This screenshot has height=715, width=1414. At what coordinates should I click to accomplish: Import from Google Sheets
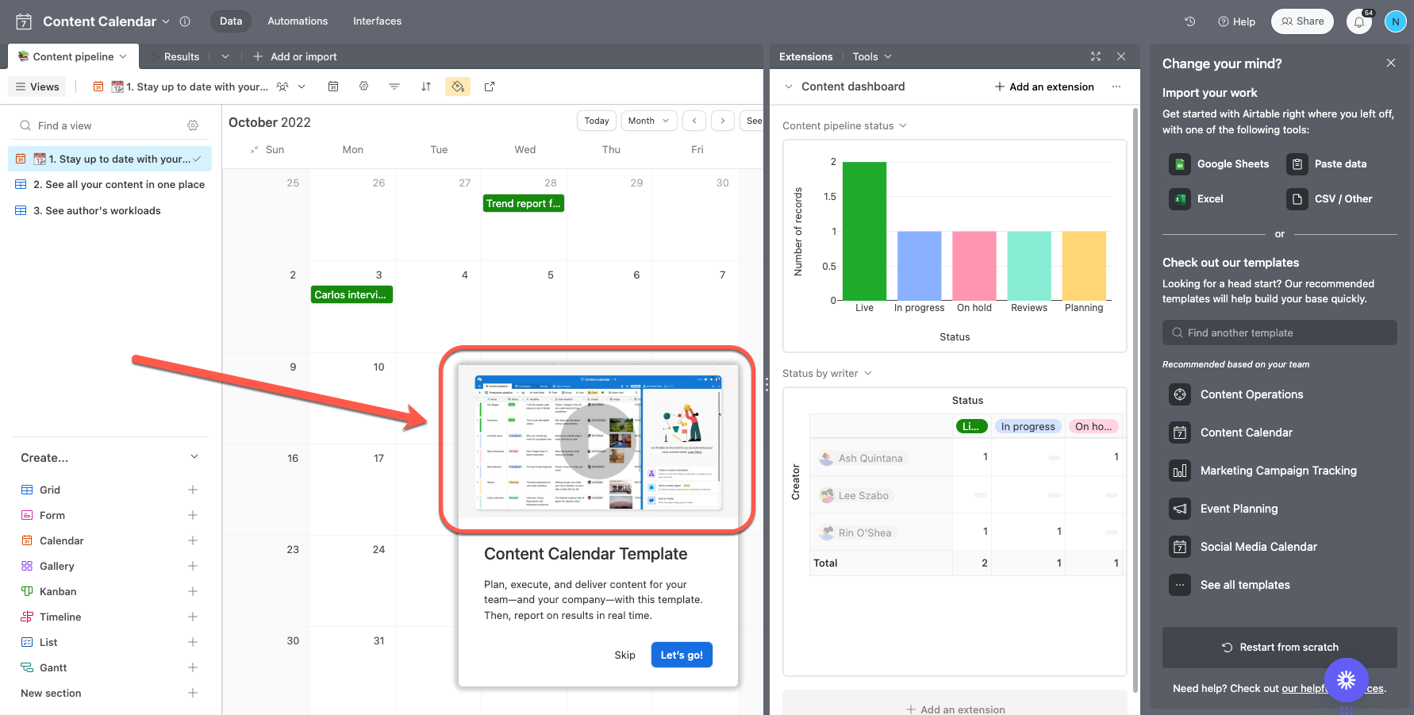[x=1219, y=164]
